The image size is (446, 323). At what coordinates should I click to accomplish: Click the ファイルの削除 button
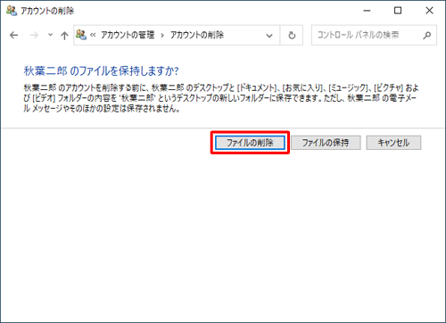[250, 143]
